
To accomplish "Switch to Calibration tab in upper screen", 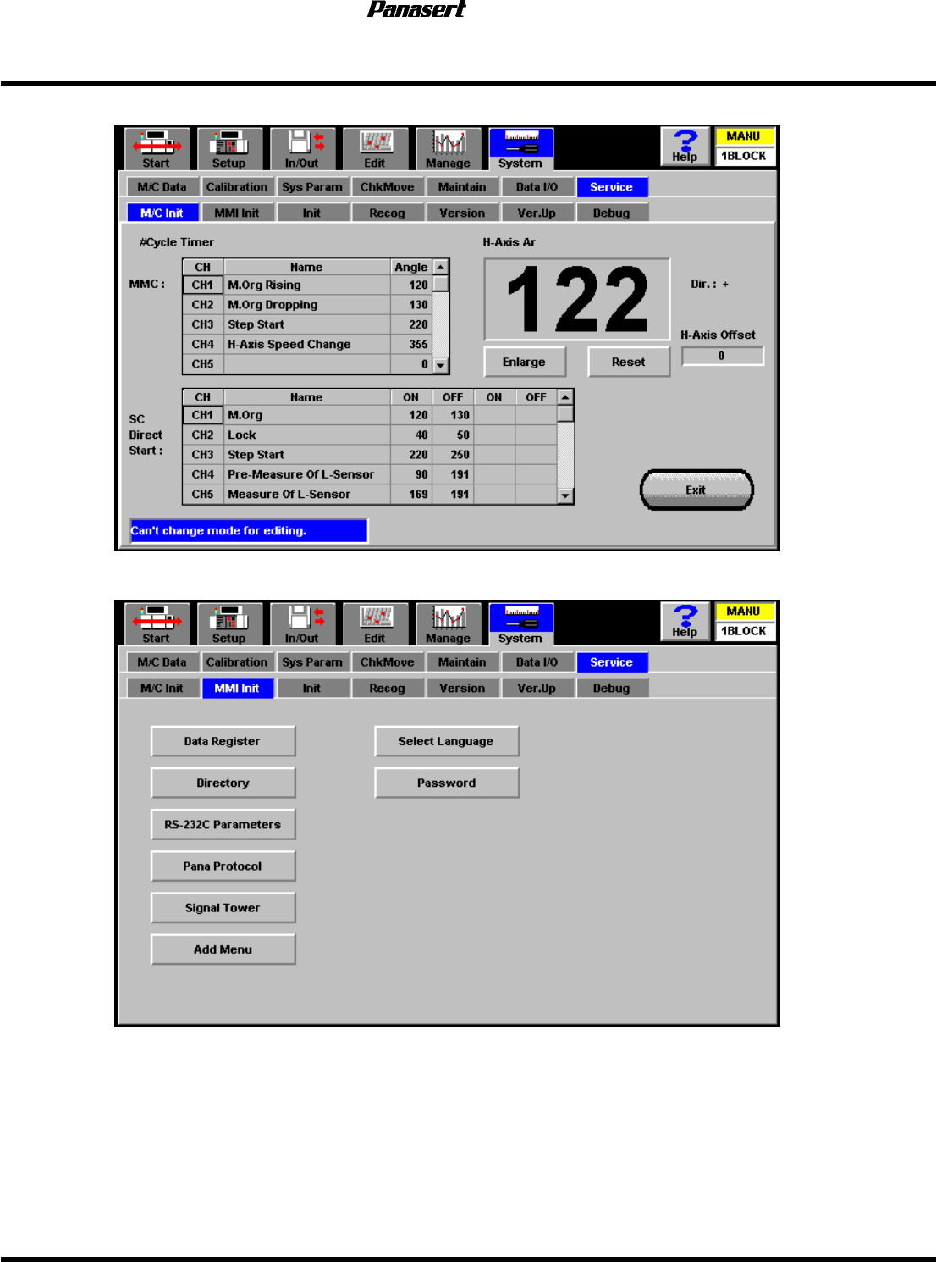I will click(x=237, y=187).
